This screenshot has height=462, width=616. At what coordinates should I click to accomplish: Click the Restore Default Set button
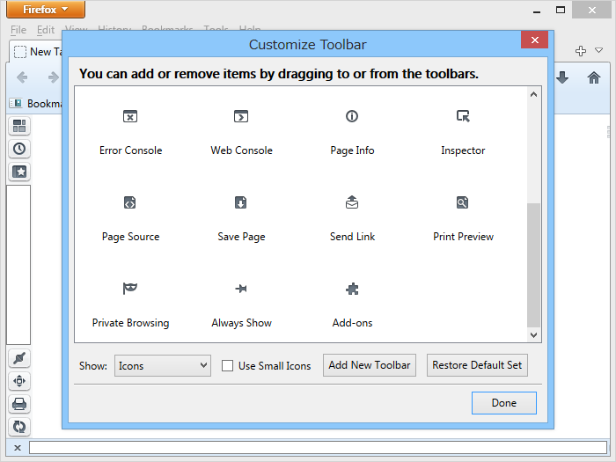pyautogui.click(x=477, y=365)
